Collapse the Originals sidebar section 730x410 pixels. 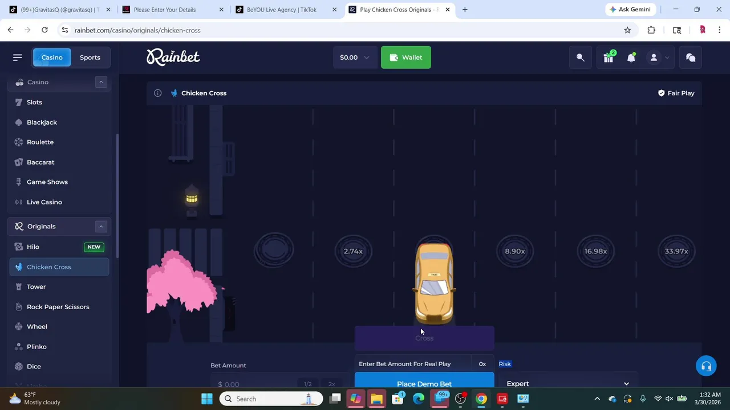(x=101, y=226)
